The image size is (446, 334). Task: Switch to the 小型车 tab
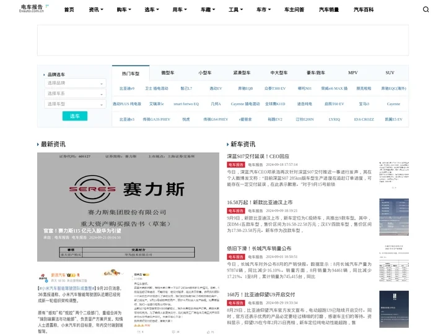205,73
